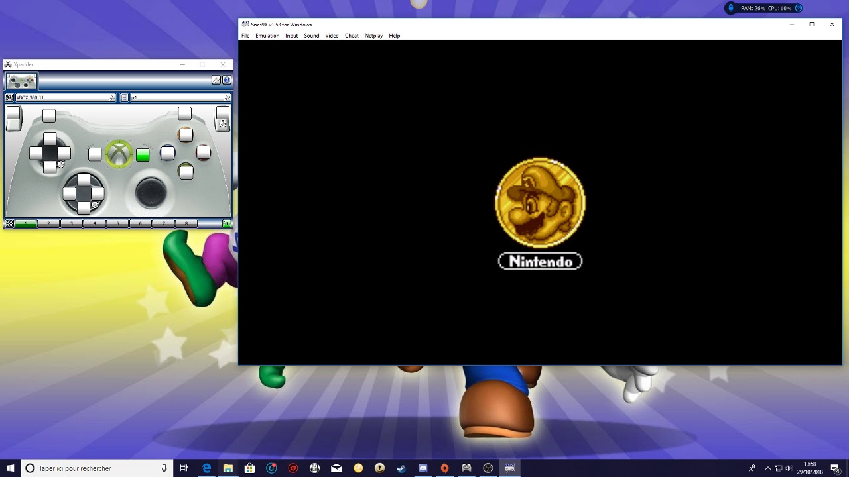
Task: Open left stick settings wrench icon
Action: 61,164
